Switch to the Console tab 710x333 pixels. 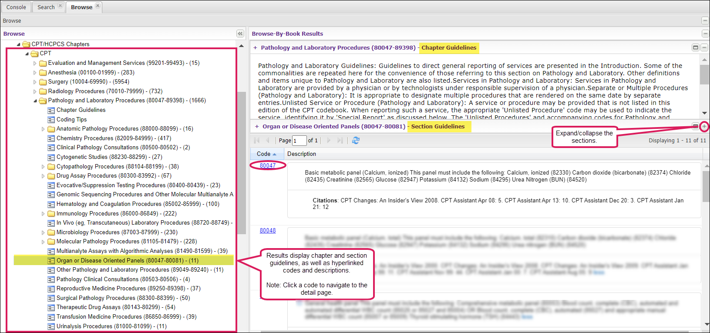pyautogui.click(x=16, y=7)
